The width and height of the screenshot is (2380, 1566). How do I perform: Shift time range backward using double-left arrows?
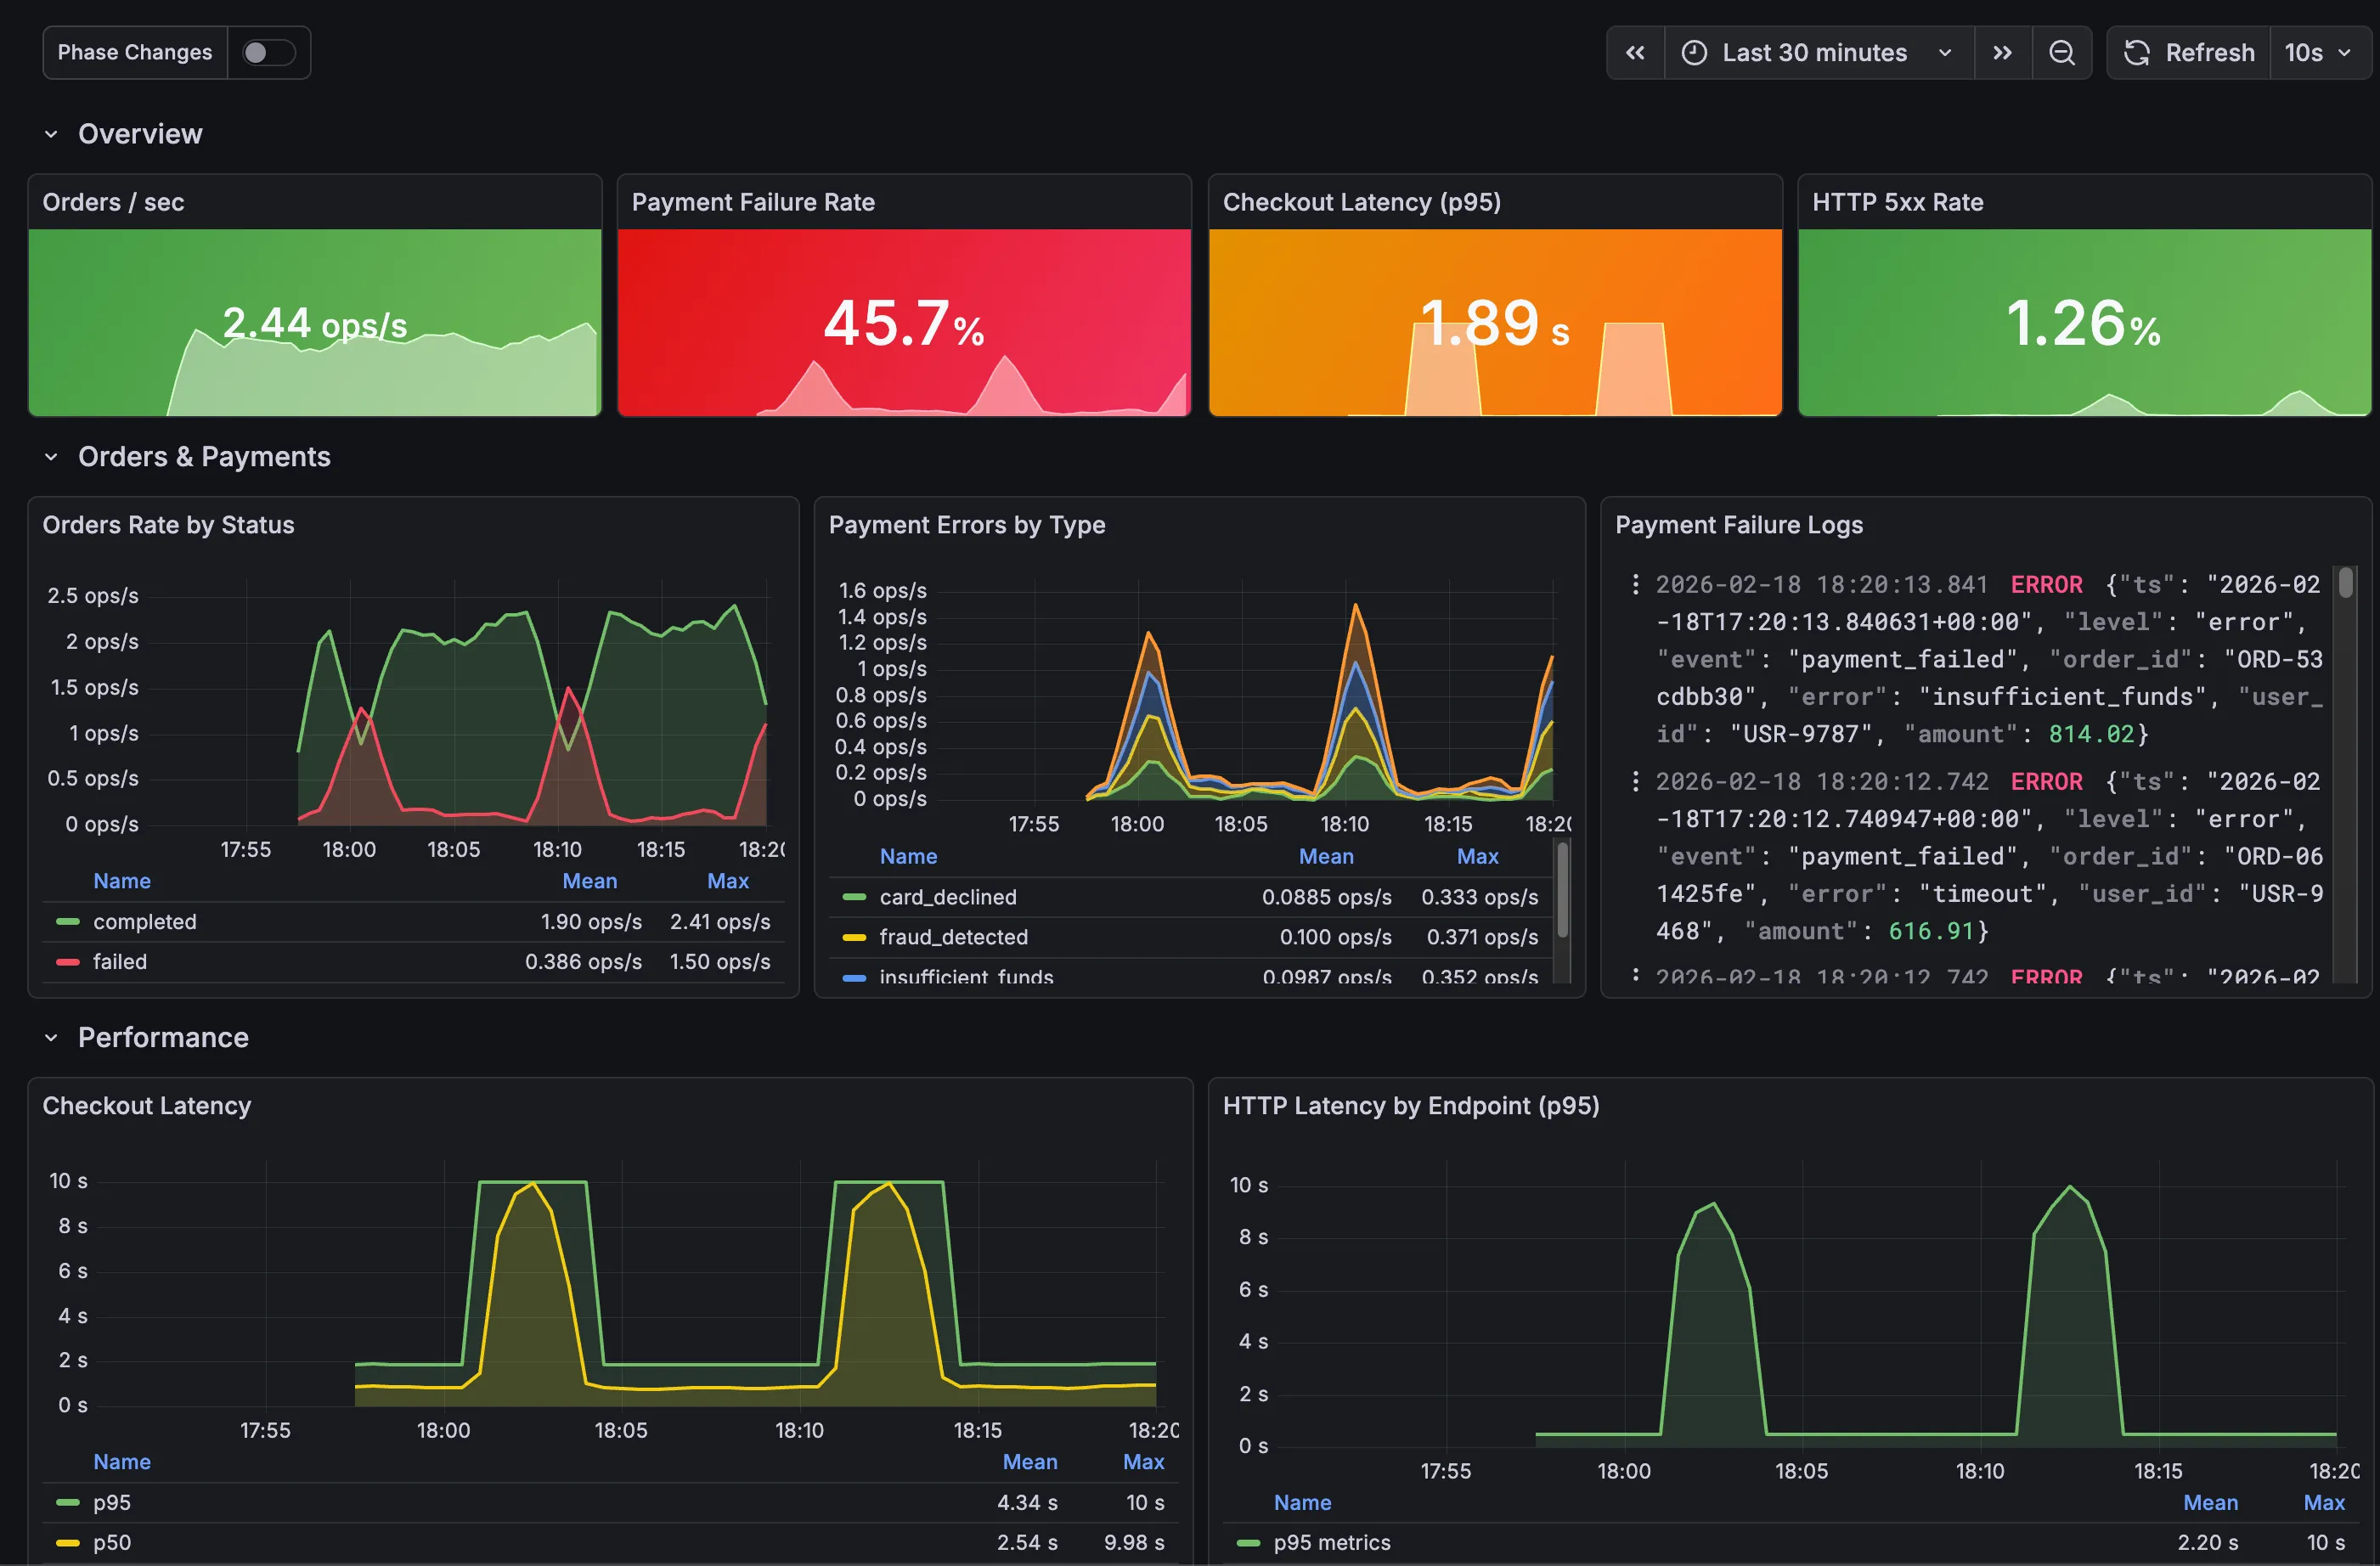pos(1635,52)
